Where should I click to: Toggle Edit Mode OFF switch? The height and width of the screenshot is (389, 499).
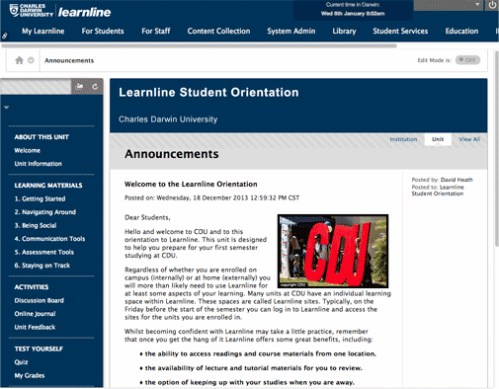click(x=467, y=60)
